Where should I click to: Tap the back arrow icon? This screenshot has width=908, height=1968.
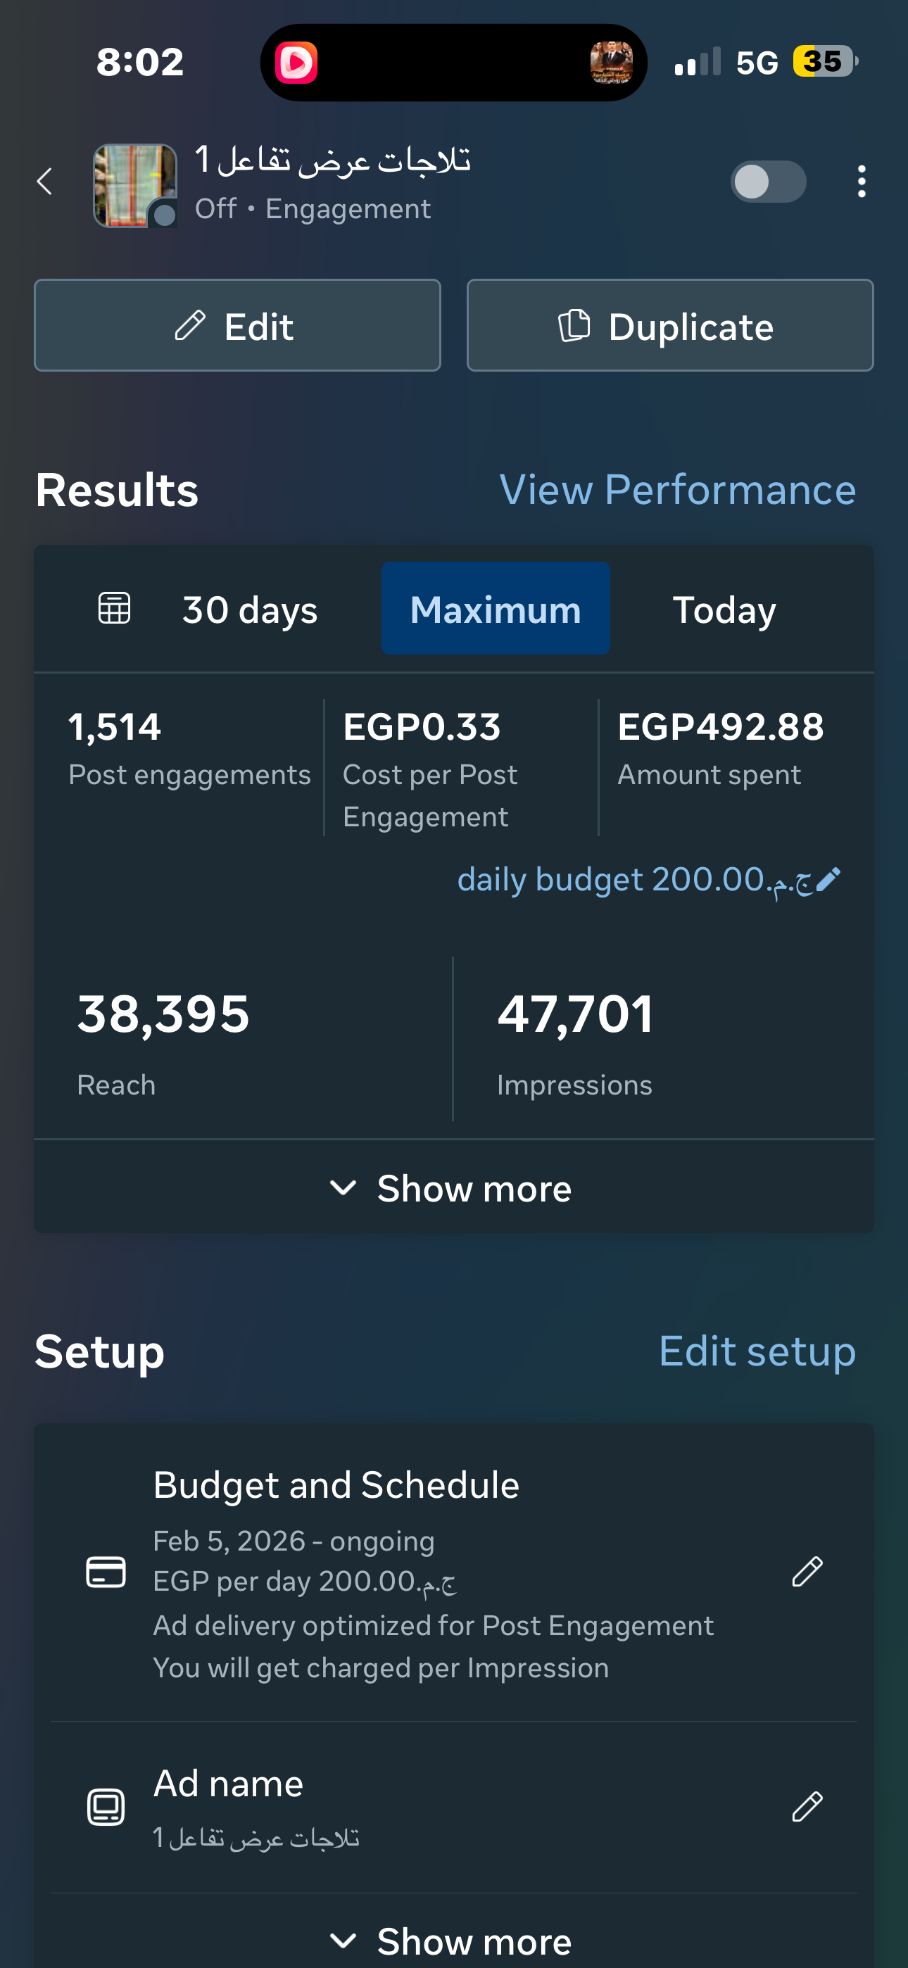pos(45,182)
